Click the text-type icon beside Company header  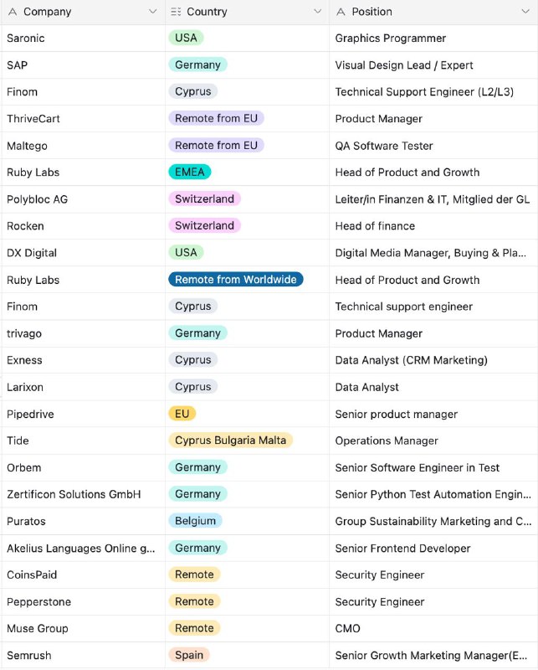(13, 12)
